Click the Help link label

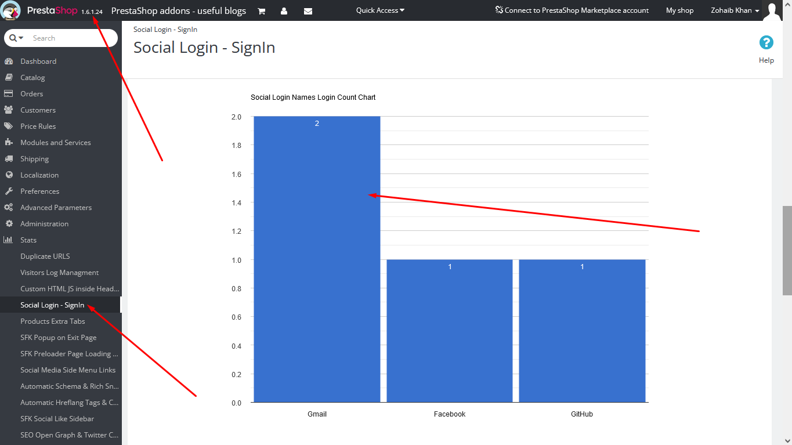766,60
